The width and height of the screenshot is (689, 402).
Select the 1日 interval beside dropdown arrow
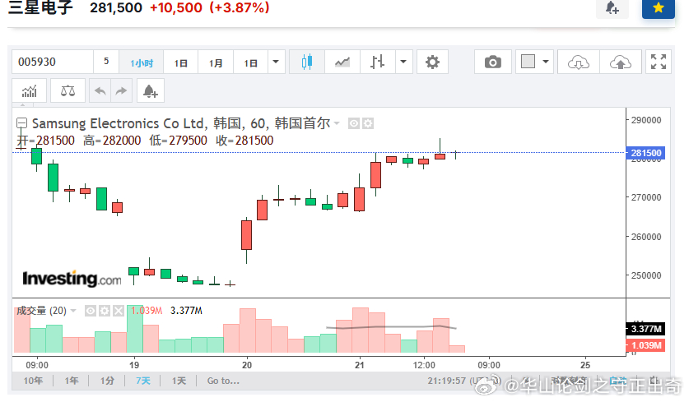[250, 62]
